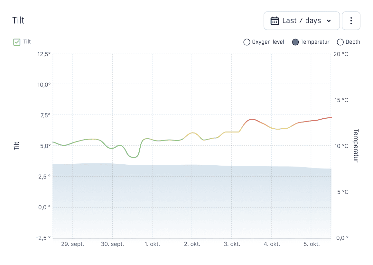This screenshot has width=373, height=265.
Task: Click the 1. okt. axis label
Action: pos(152,244)
